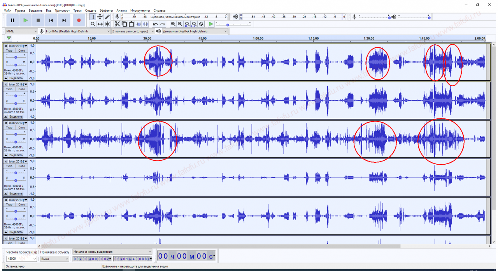Screen dimensions: 498x271
Task: Open the second track's Joker.2019 name menu
Action: click(x=18, y=84)
